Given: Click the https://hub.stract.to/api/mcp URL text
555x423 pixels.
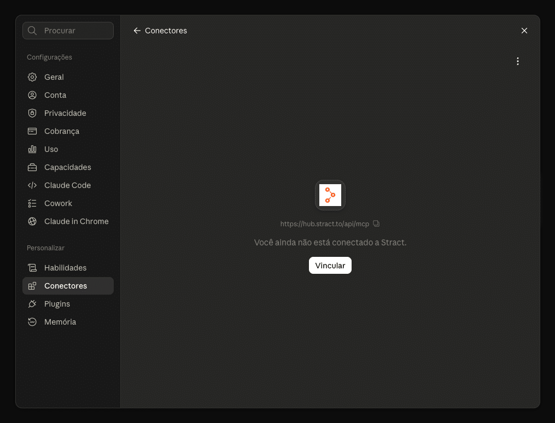Looking at the screenshot, I should point(325,224).
